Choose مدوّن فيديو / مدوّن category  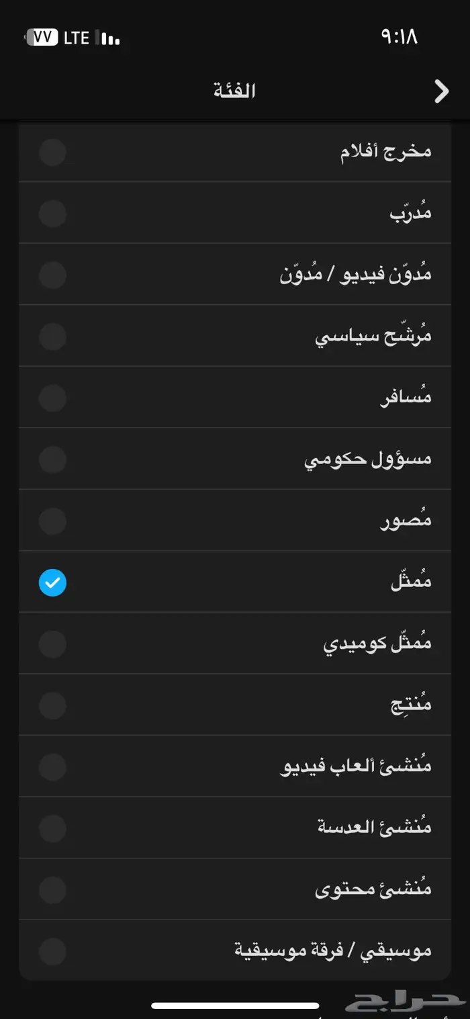point(235,274)
